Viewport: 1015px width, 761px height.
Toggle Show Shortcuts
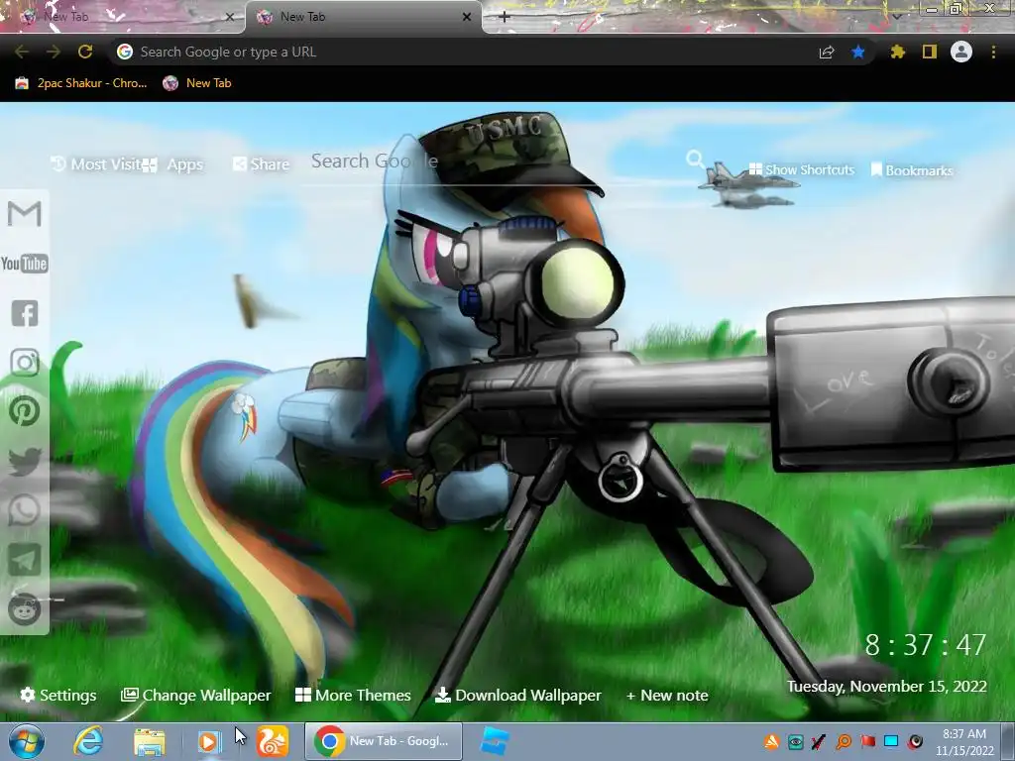(x=801, y=169)
